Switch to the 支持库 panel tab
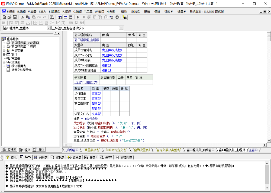 9,150
